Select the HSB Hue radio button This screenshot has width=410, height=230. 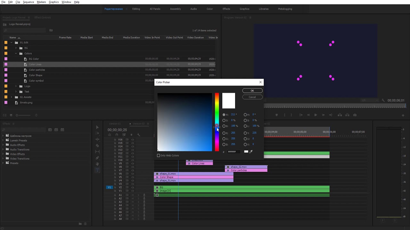(x=224, y=115)
